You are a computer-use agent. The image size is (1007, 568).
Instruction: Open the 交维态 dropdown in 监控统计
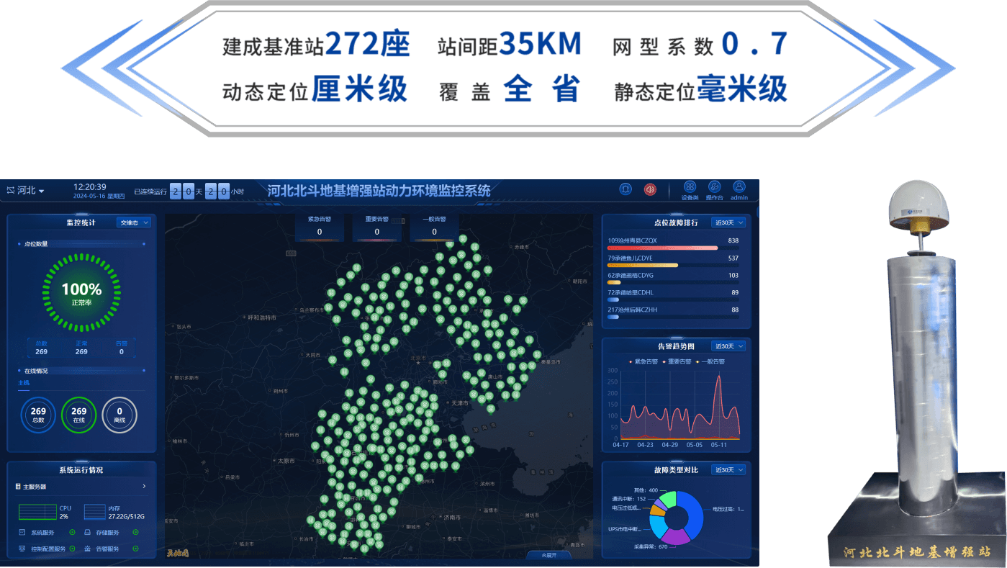click(x=133, y=222)
